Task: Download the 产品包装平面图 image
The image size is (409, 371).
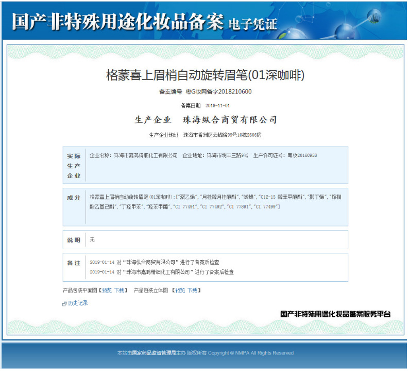Action: pyautogui.click(x=119, y=291)
